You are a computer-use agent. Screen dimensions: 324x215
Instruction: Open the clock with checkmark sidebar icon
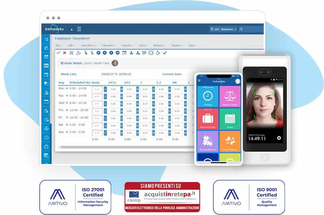(x=46, y=138)
